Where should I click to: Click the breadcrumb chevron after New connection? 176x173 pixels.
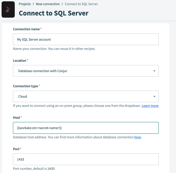62,4
